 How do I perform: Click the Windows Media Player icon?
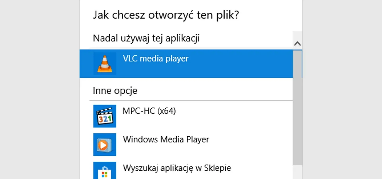point(105,145)
